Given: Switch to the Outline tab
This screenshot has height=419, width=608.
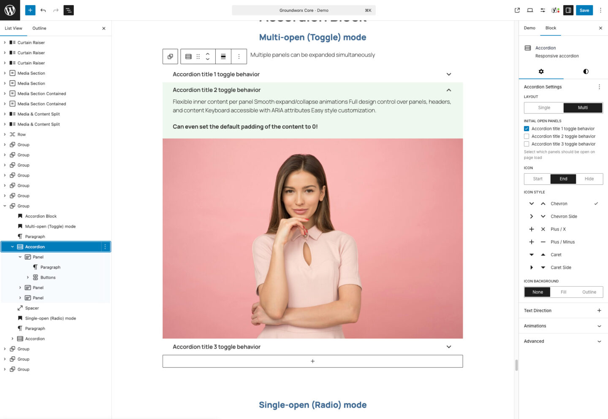Looking at the screenshot, I should (39, 28).
